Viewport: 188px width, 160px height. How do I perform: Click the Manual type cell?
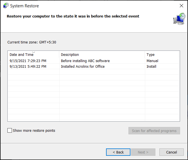[152, 61]
